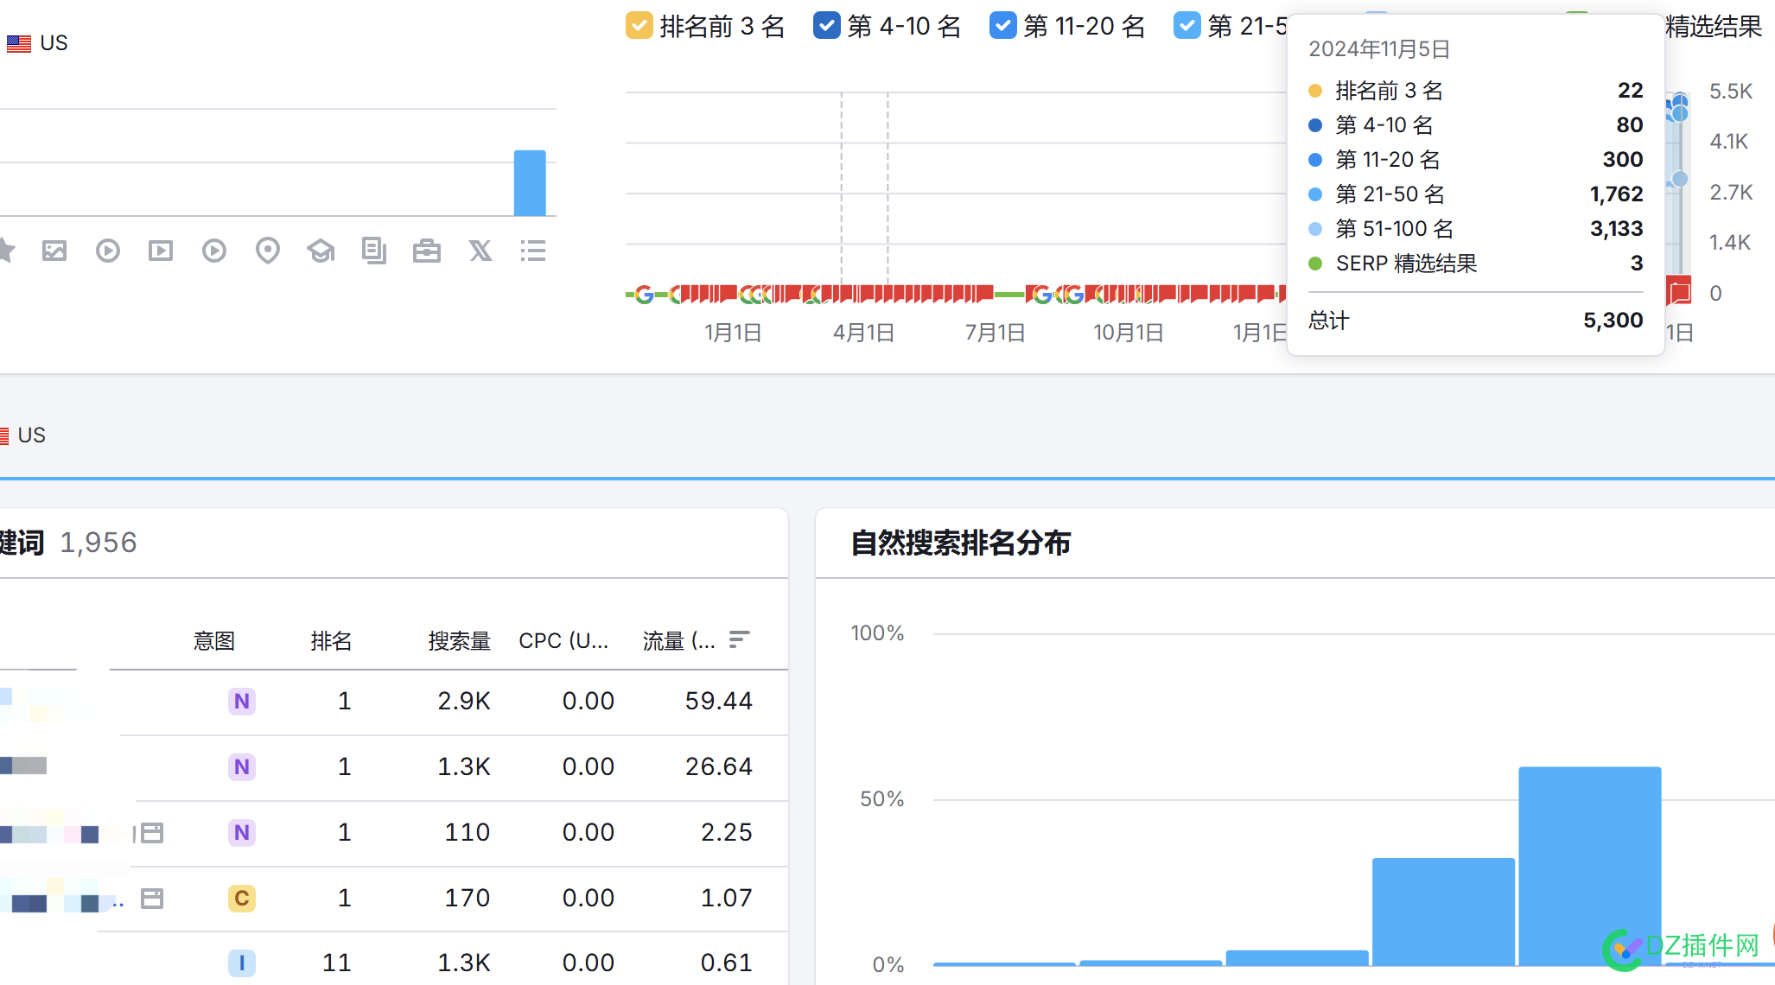The width and height of the screenshot is (1775, 985).
Task: Click SERP feature icon in the 110 search volume row
Action: click(152, 833)
